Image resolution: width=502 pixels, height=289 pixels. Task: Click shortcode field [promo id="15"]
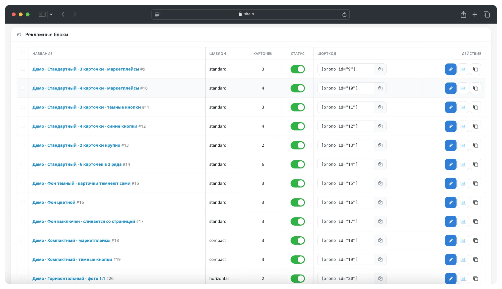(346, 183)
